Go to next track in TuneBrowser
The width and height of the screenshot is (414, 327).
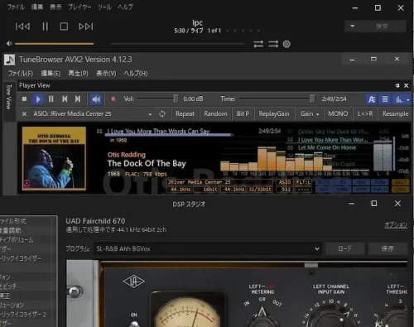click(x=78, y=99)
